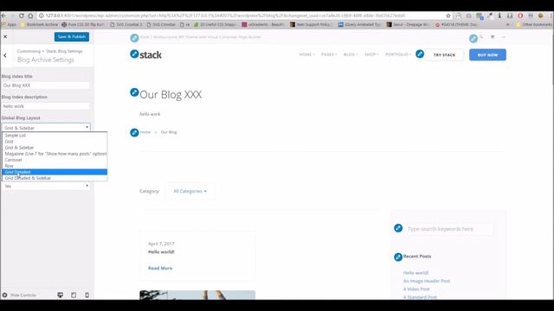Image resolution: width=554 pixels, height=311 pixels.
Task: Click edit shortcut beside breadcrumb Home
Action: point(134,132)
